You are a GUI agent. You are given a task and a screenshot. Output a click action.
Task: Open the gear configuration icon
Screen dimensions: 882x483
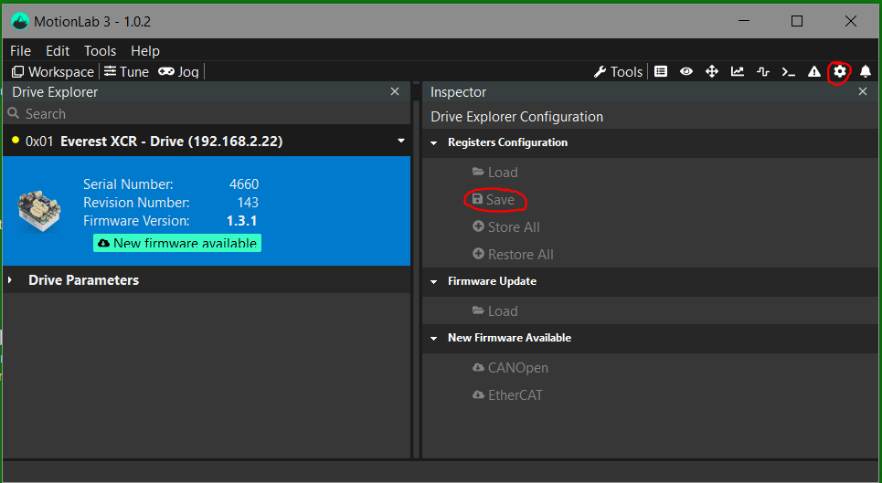coord(839,71)
